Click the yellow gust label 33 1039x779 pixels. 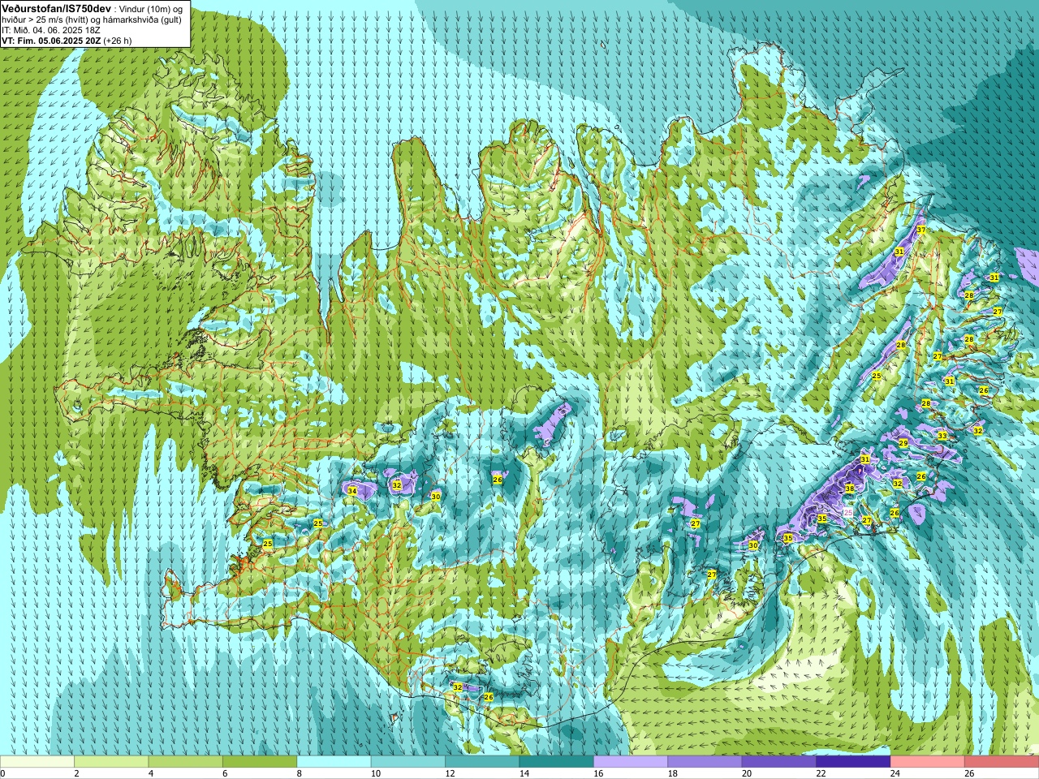[x=942, y=436]
